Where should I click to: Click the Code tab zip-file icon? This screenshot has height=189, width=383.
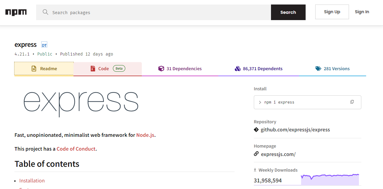tap(93, 69)
